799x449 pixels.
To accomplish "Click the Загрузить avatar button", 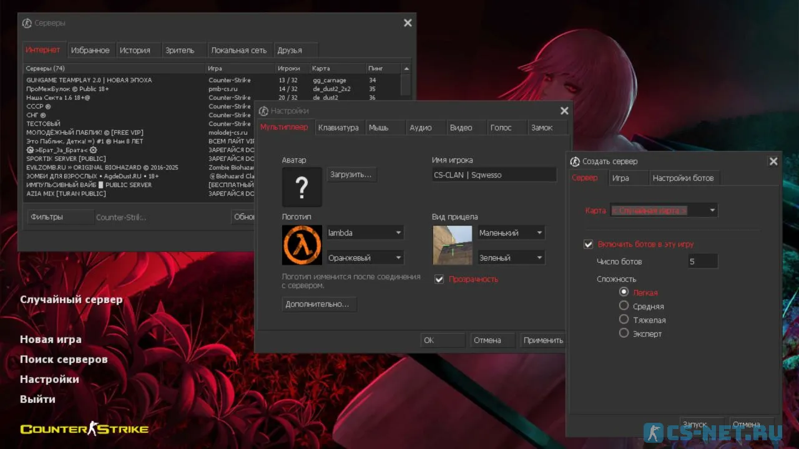I will click(351, 175).
